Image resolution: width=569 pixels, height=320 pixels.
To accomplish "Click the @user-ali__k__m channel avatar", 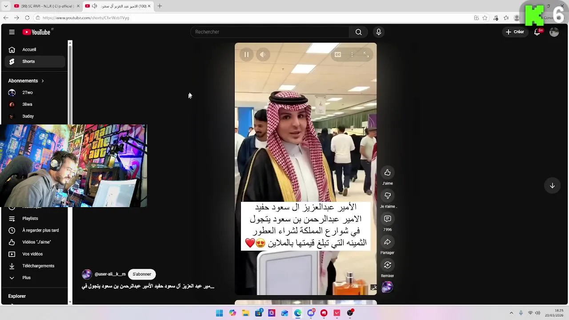I will 87,274.
